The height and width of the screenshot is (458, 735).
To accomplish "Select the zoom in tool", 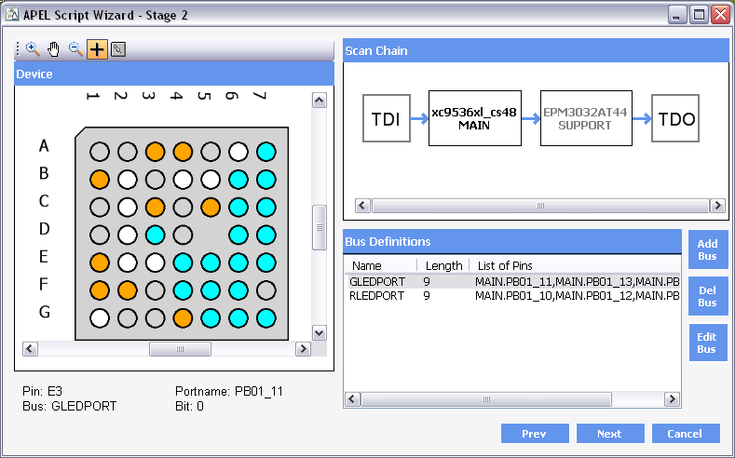I will click(33, 49).
